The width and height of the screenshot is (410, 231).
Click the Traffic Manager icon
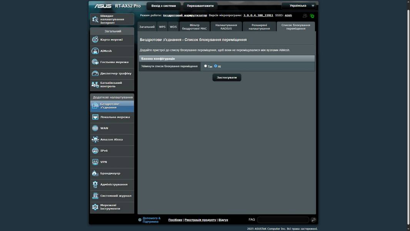click(x=95, y=73)
